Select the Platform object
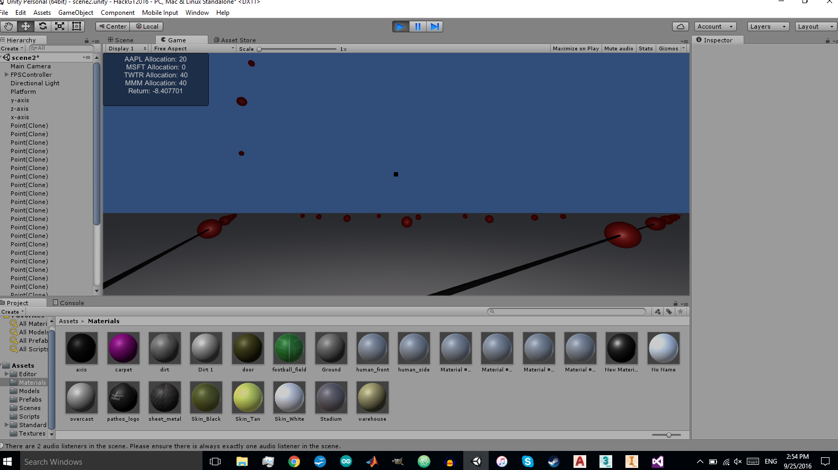 coord(23,92)
